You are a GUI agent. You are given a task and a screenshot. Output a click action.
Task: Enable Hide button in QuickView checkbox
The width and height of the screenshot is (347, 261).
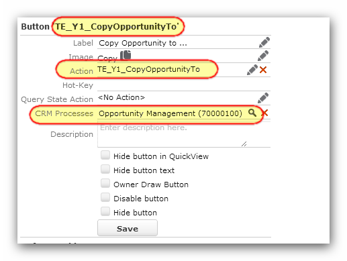pos(105,155)
